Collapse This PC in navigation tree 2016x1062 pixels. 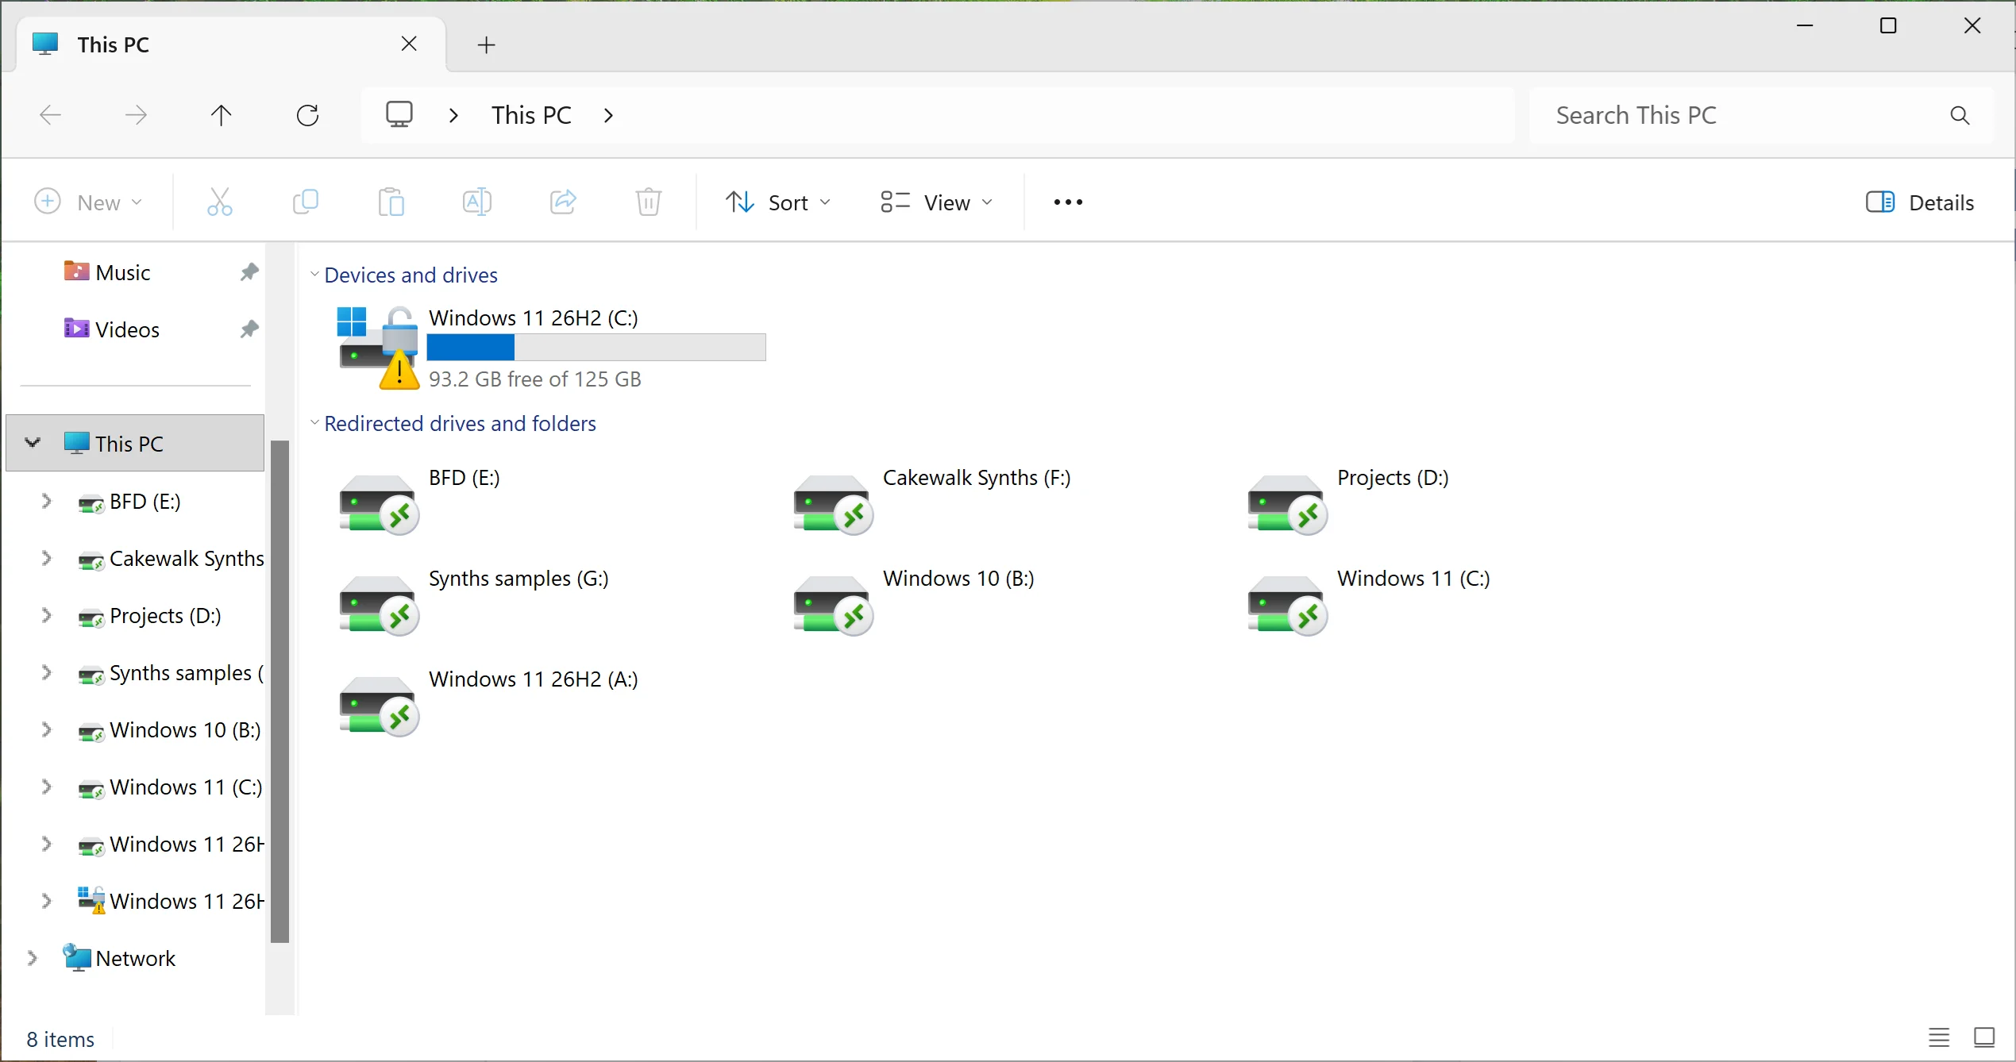(x=33, y=443)
